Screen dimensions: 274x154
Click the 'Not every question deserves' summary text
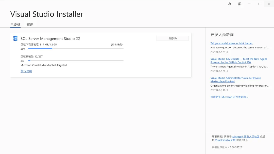(x=239, y=47)
